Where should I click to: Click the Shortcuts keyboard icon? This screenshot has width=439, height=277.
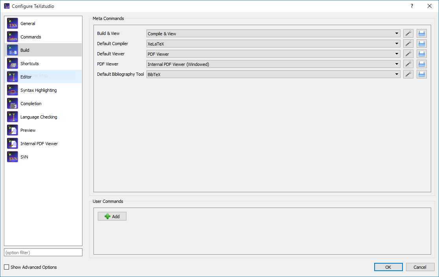tap(13, 64)
